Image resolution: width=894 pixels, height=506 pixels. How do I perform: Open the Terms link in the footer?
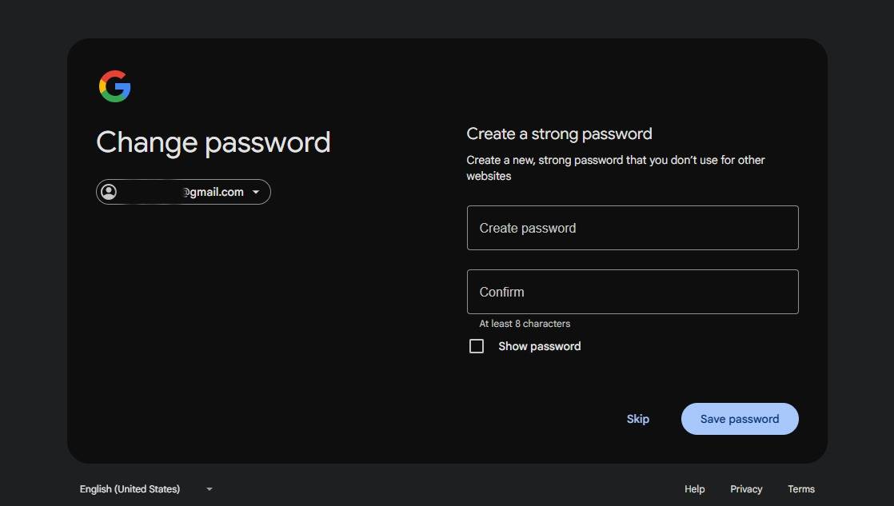[x=801, y=489]
